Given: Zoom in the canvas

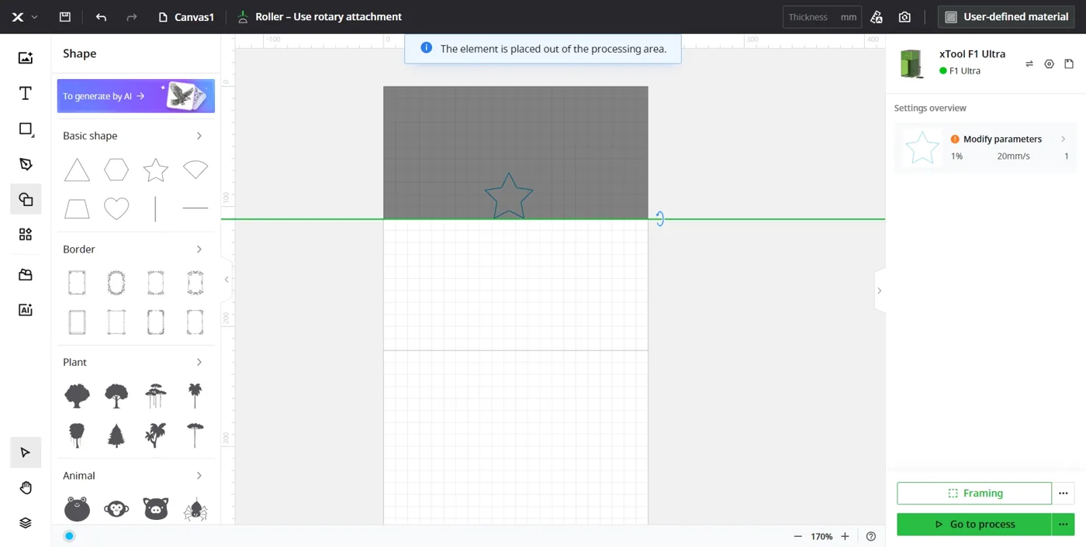Looking at the screenshot, I should pyautogui.click(x=845, y=536).
